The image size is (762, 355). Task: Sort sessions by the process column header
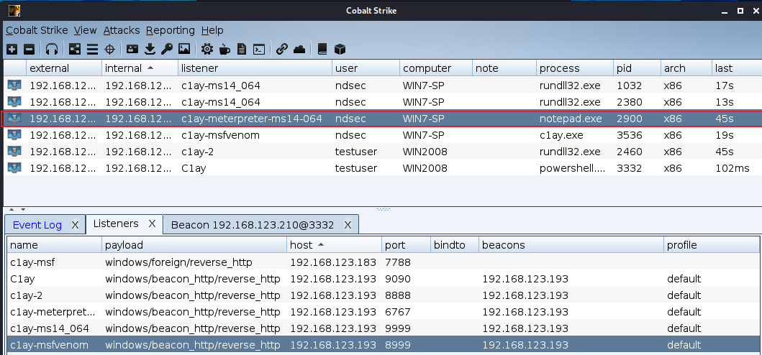point(575,68)
